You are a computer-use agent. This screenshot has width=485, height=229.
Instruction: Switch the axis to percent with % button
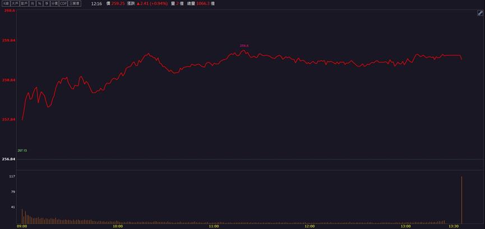coord(39,4)
